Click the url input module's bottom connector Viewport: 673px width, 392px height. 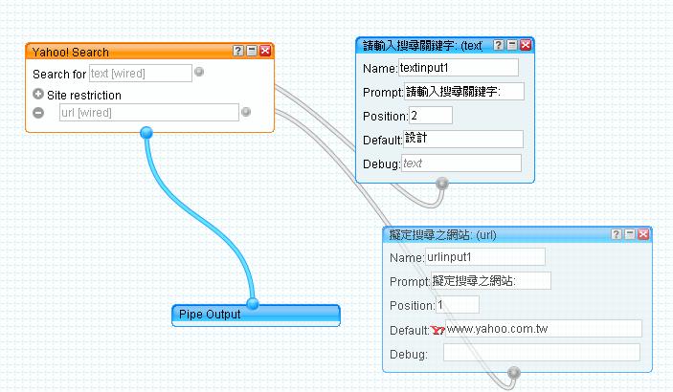[514, 372]
